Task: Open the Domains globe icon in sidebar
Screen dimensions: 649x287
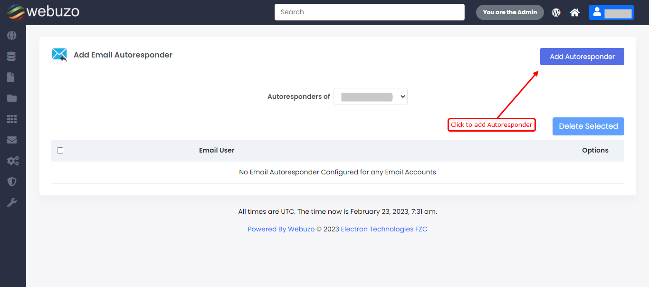Action: [x=12, y=36]
